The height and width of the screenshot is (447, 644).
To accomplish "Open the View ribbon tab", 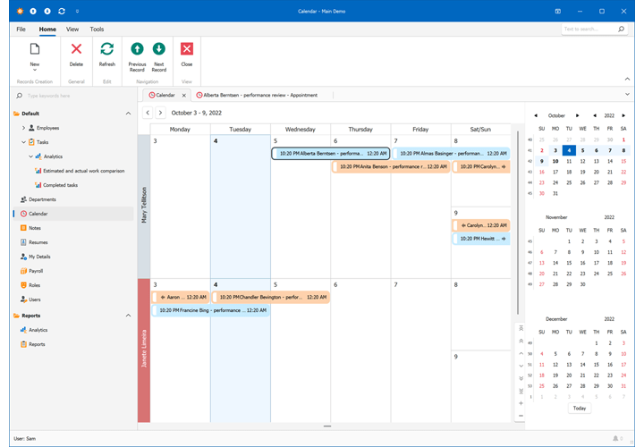I will click(72, 30).
